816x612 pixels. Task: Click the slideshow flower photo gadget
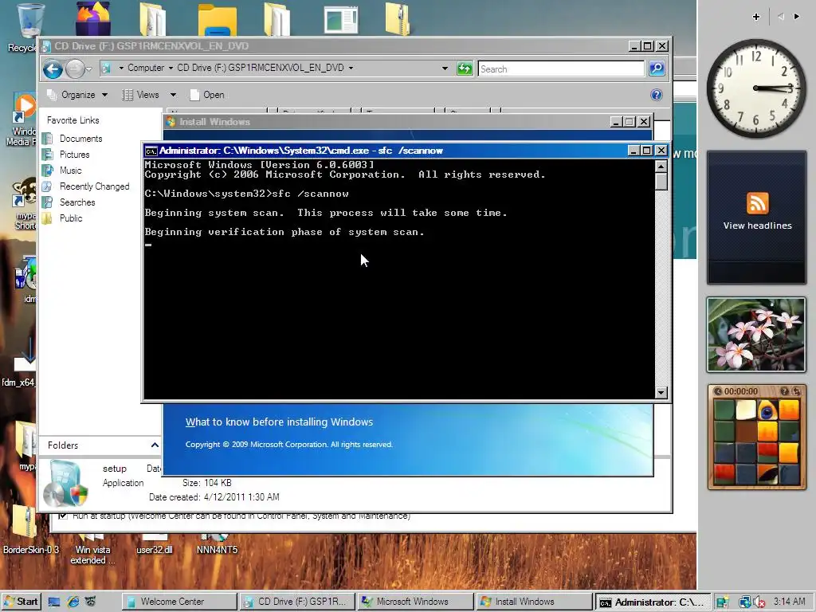[x=756, y=335]
